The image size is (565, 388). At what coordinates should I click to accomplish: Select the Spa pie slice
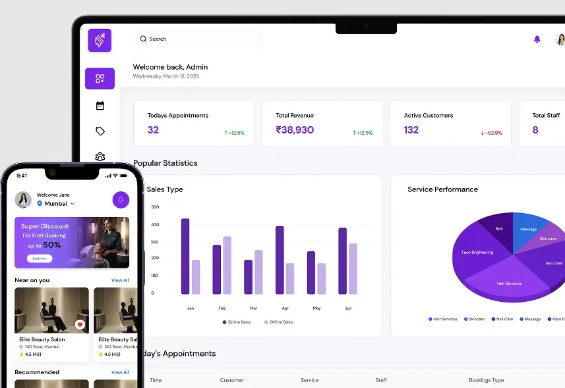click(x=498, y=230)
